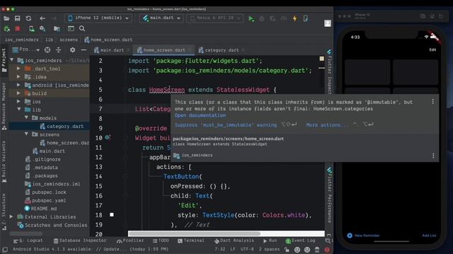453x254 pixels.
Task: Trigger Flutter hot reload lightning icon
Action: (294, 18)
